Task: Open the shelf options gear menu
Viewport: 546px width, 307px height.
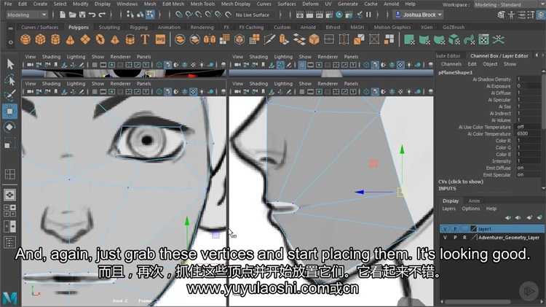Action: pyautogui.click(x=10, y=42)
